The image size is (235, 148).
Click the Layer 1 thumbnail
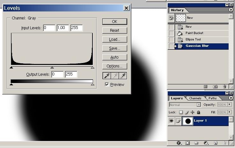tap(188, 121)
